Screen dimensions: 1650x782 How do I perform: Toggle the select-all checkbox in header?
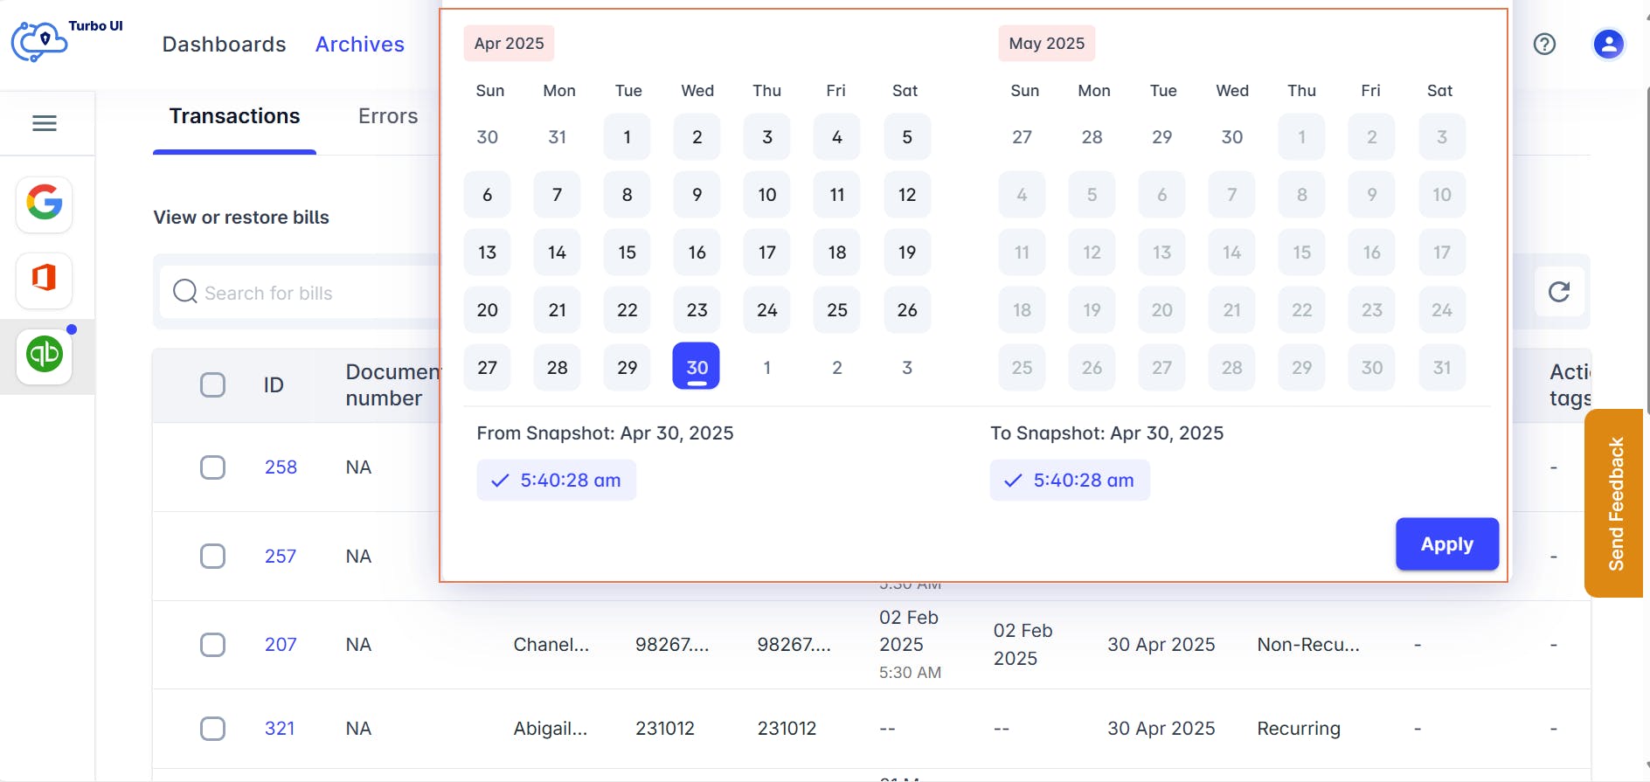coord(212,384)
